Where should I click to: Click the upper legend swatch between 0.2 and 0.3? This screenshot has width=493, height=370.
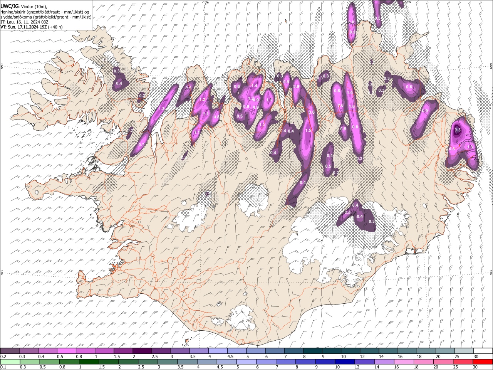[x=10, y=351]
